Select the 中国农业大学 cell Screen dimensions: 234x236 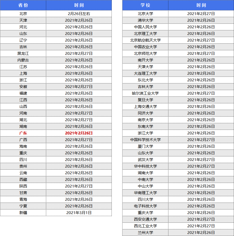pos(145,47)
